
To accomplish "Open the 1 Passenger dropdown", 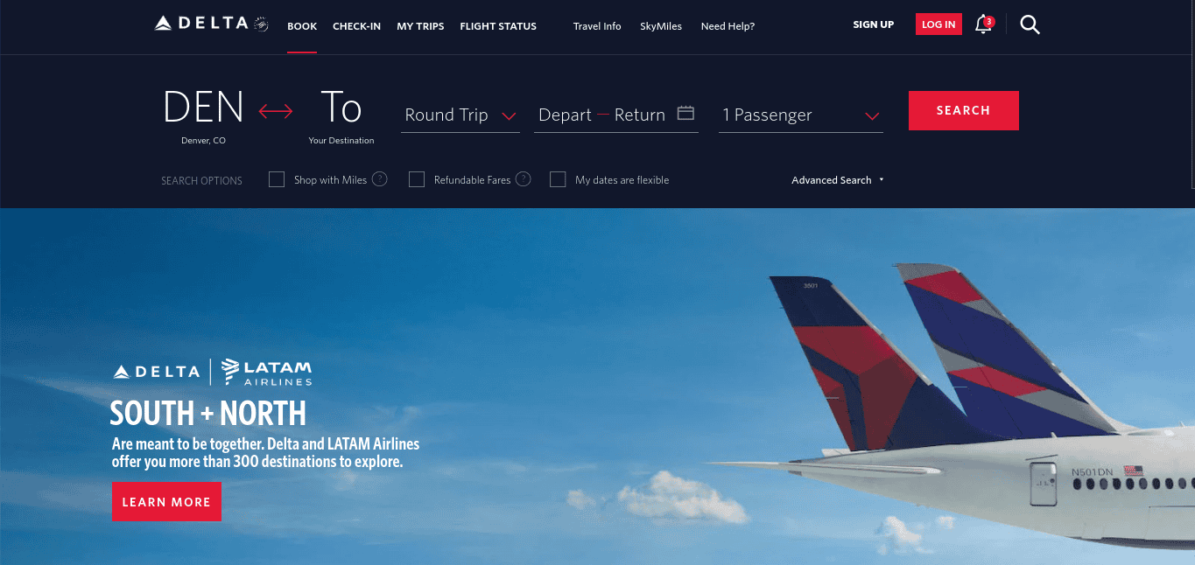I will tap(801, 115).
